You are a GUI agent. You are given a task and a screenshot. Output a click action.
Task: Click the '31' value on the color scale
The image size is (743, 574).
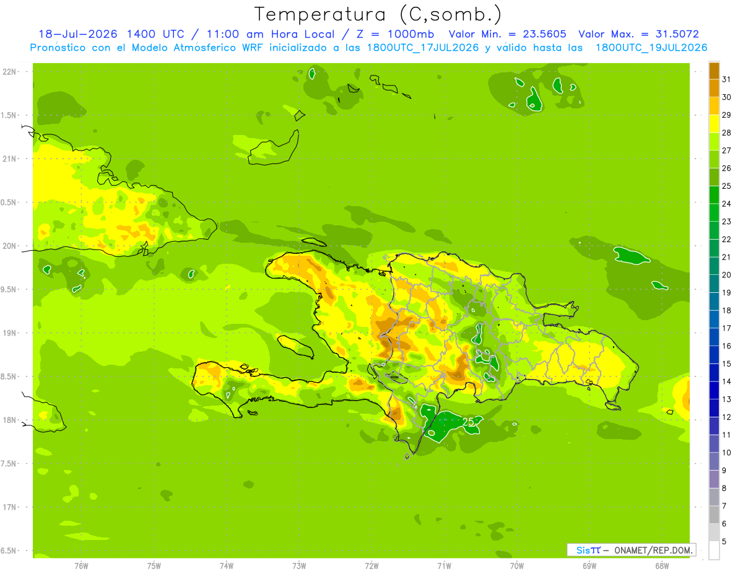tap(727, 79)
